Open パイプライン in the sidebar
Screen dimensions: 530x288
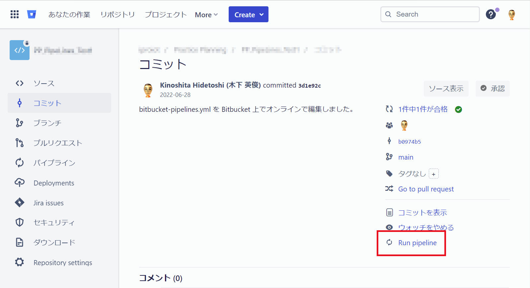54,163
